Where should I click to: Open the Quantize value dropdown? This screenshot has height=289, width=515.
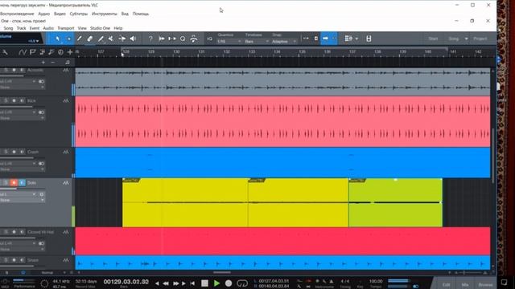point(229,42)
